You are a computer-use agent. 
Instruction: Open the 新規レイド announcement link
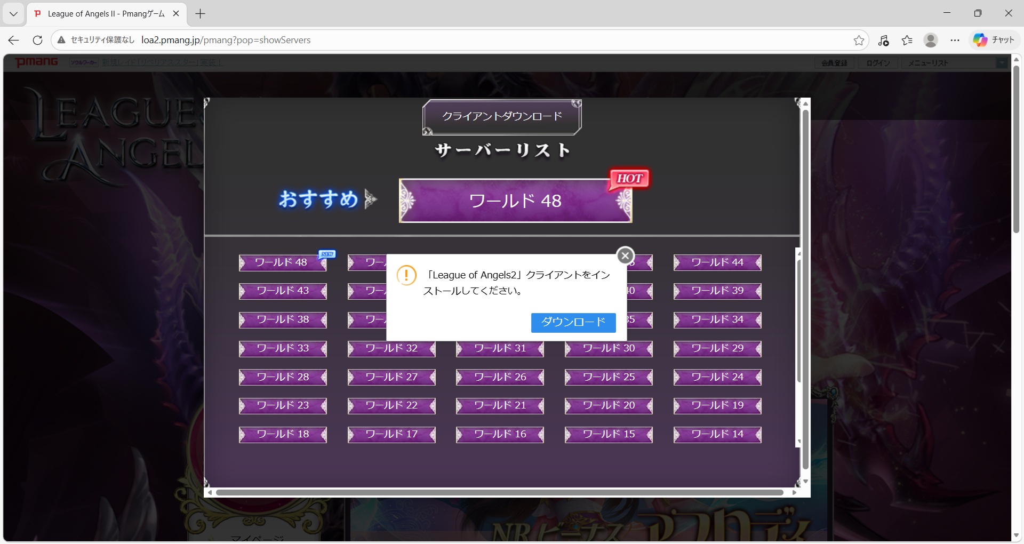click(x=163, y=62)
